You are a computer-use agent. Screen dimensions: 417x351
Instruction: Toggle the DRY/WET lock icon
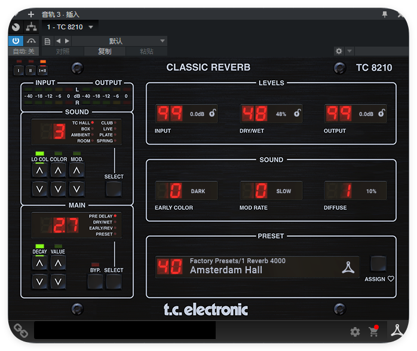click(x=298, y=113)
